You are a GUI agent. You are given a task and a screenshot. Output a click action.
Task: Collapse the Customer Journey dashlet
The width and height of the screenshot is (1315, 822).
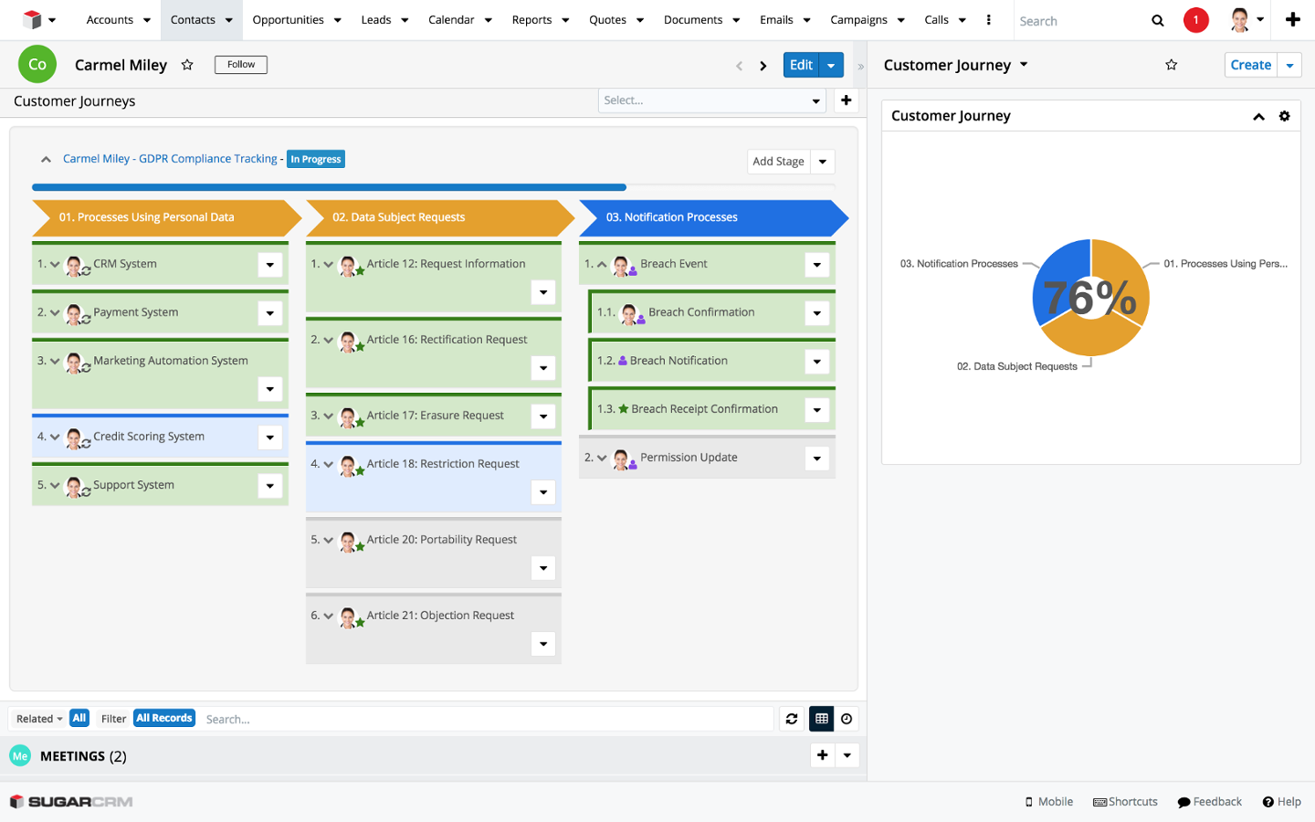pyautogui.click(x=1258, y=116)
